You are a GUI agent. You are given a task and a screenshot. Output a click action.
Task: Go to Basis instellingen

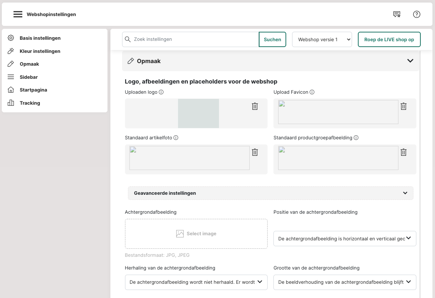click(x=40, y=38)
